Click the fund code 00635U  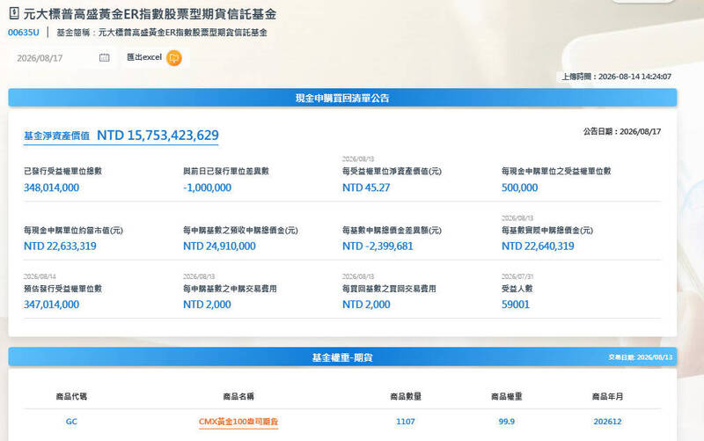point(24,33)
